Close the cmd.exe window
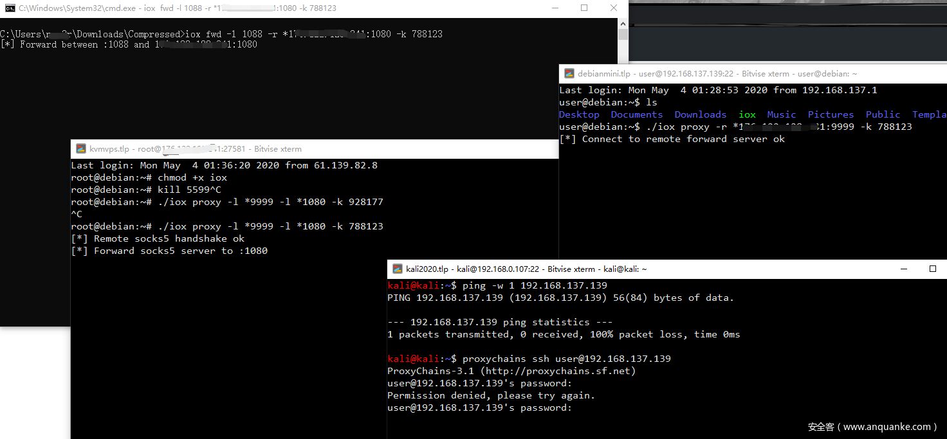947x439 pixels. click(x=614, y=8)
